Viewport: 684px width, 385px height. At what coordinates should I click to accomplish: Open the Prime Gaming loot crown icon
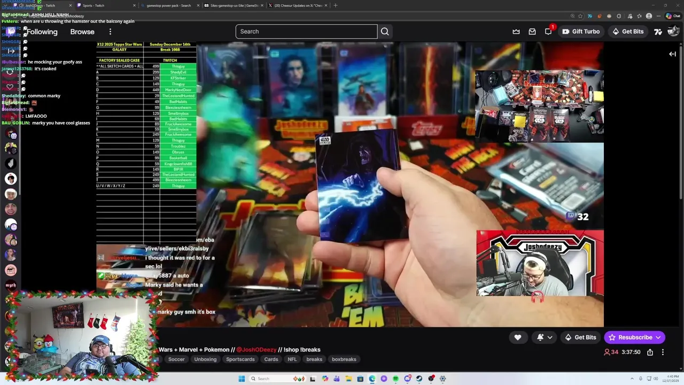pos(516,32)
